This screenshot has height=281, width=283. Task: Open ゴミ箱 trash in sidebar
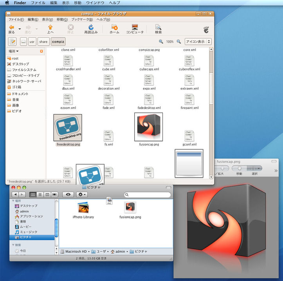click(14, 87)
